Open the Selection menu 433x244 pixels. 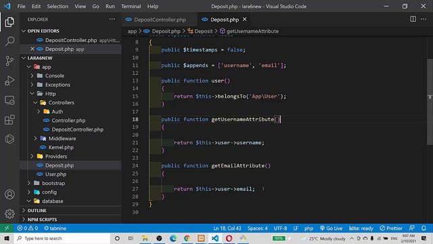58,6
